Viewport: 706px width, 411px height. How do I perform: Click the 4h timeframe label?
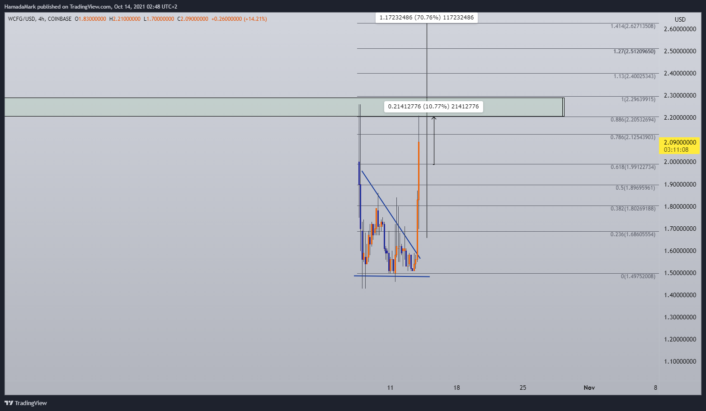click(42, 19)
